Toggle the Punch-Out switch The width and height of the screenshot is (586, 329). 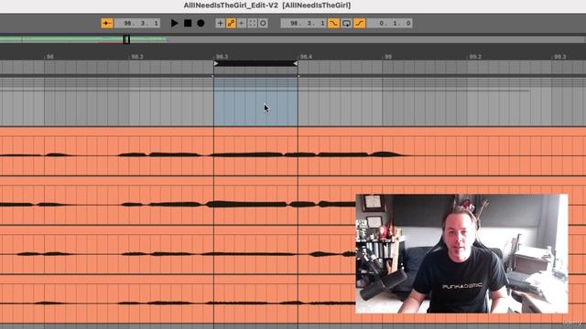(x=360, y=23)
